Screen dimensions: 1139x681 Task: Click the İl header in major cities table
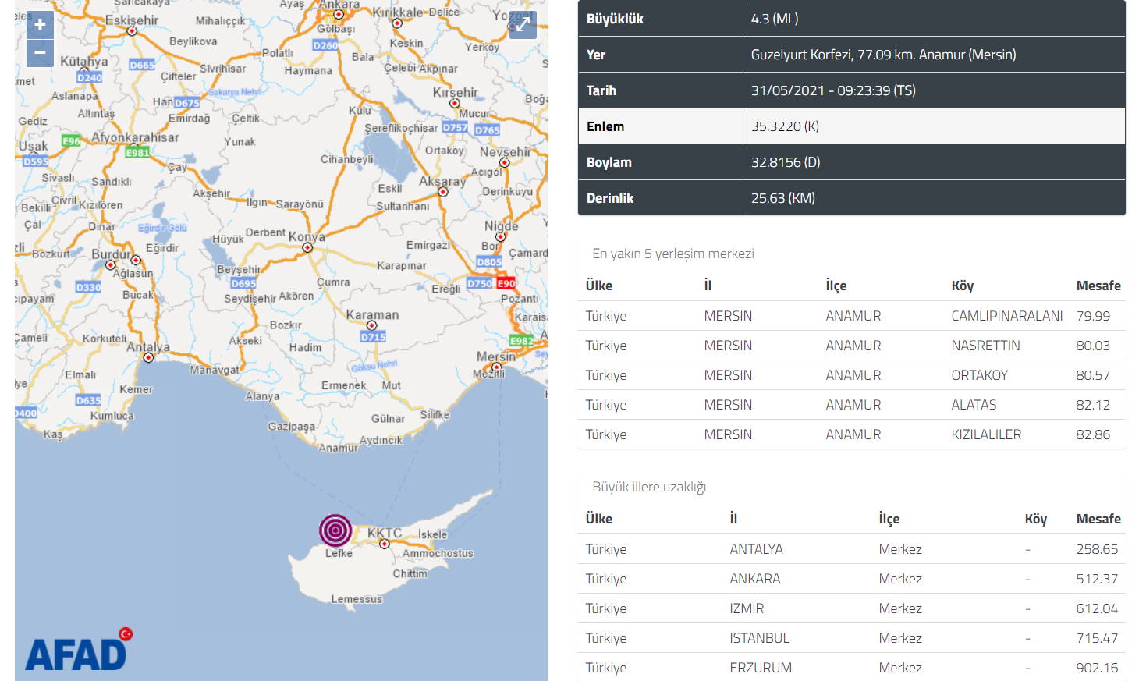(733, 519)
